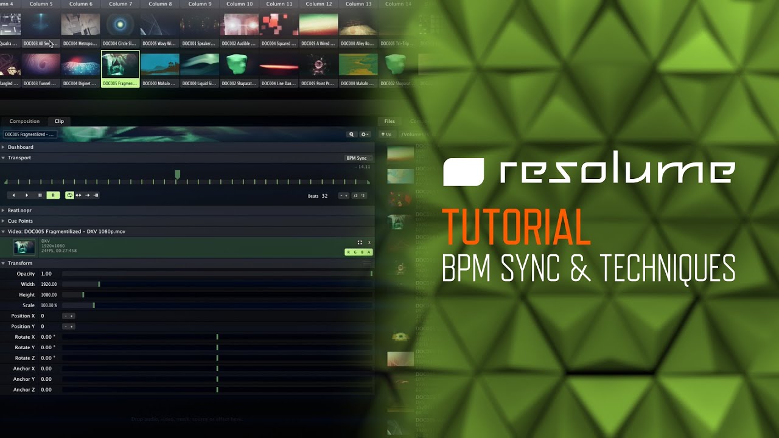The height and width of the screenshot is (438, 779).
Task: Collapse the Transform section
Action: coord(3,263)
